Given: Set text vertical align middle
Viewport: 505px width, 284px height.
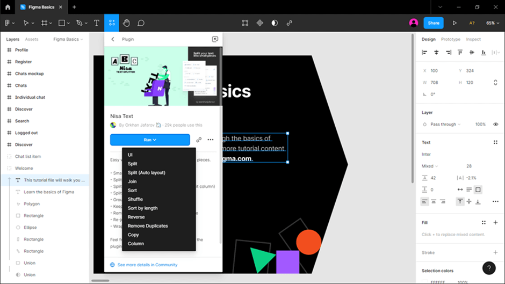Looking at the screenshot, I should click(469, 201).
